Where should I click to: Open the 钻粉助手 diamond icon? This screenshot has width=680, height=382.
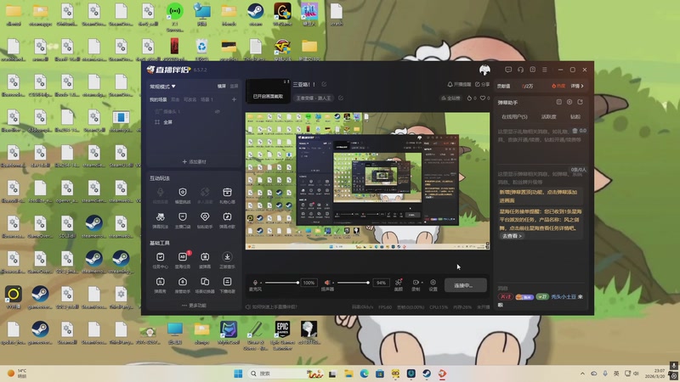[205, 216]
